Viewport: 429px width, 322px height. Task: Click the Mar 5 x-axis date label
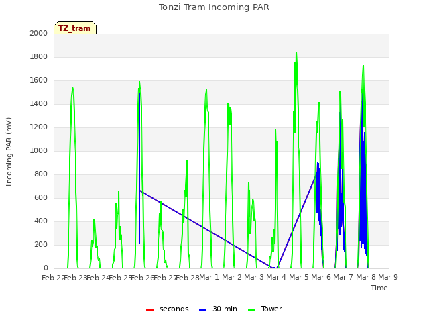(x=299, y=277)
